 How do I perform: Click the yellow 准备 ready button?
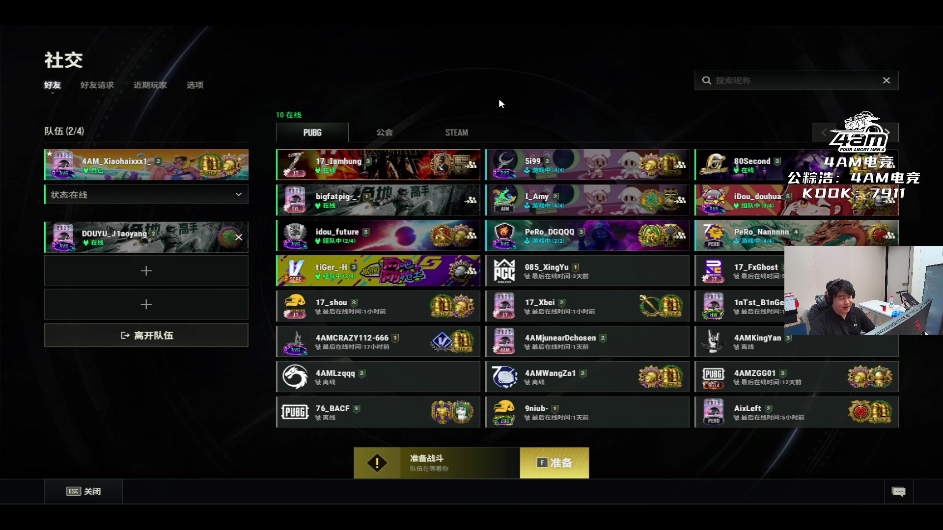pyautogui.click(x=555, y=463)
